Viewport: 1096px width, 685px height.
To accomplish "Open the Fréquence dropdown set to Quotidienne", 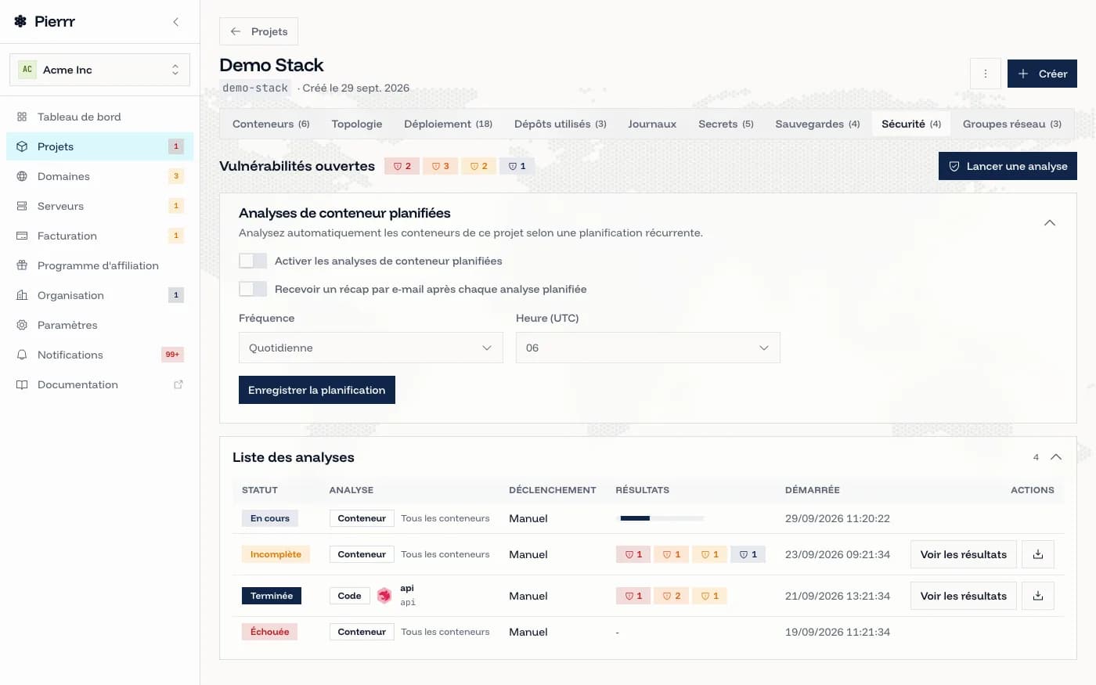I will pyautogui.click(x=370, y=348).
